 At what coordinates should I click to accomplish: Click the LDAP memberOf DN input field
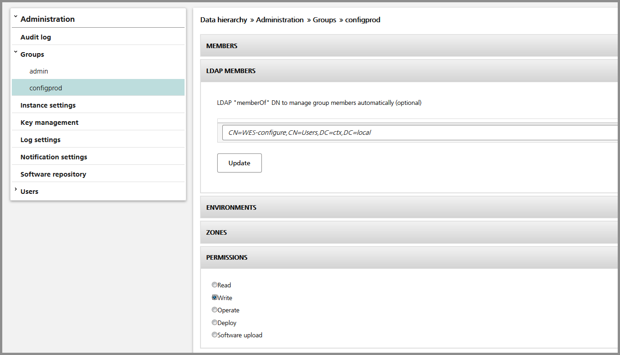coord(420,133)
